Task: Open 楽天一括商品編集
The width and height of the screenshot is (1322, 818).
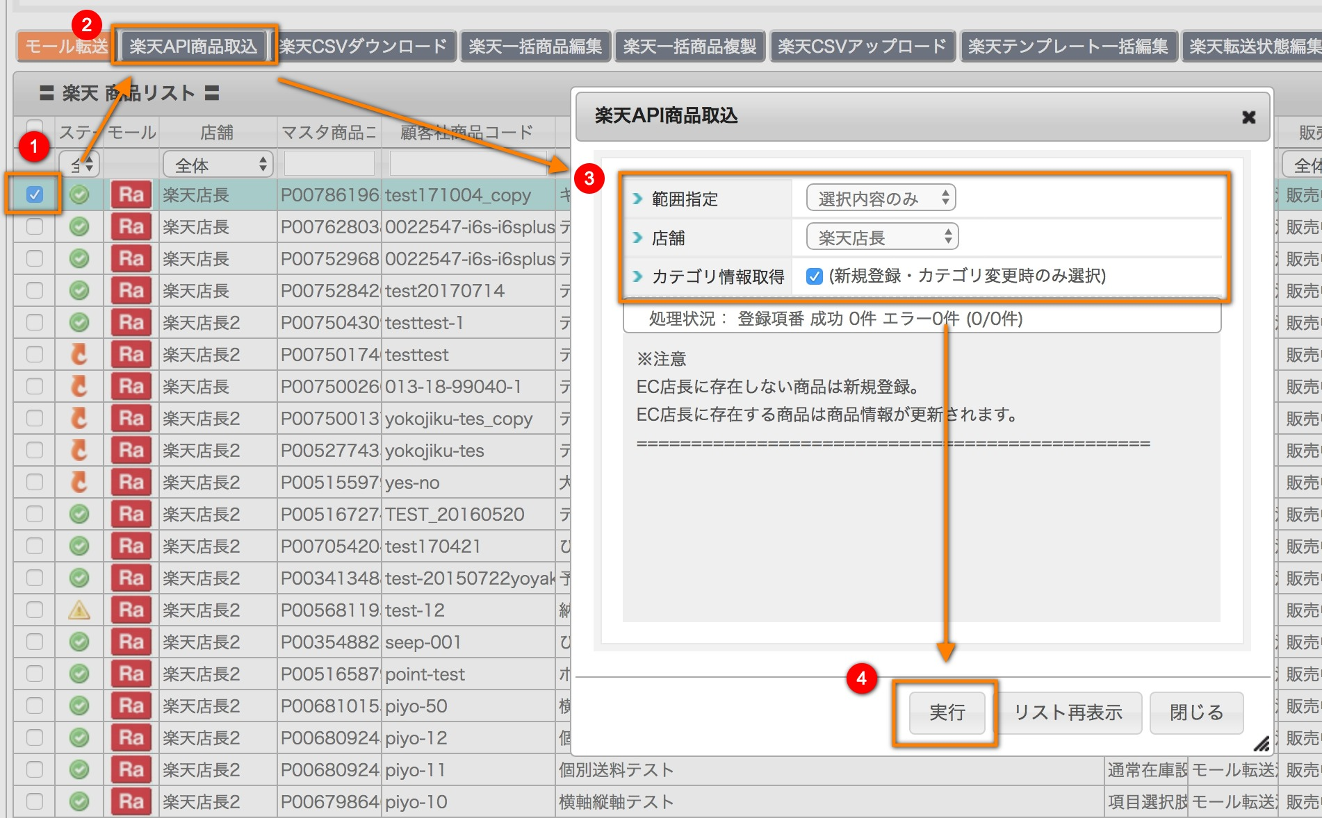Action: pyautogui.click(x=535, y=47)
